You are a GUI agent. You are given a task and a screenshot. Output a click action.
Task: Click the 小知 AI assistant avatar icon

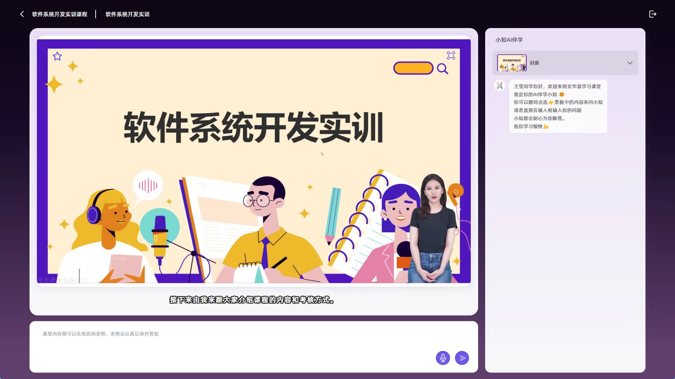[500, 86]
